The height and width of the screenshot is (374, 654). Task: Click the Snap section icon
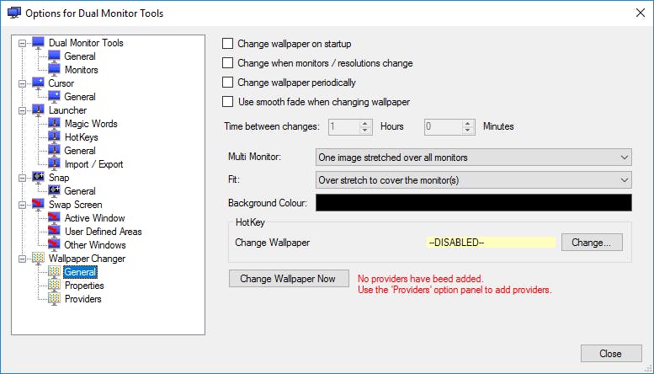pos(38,178)
